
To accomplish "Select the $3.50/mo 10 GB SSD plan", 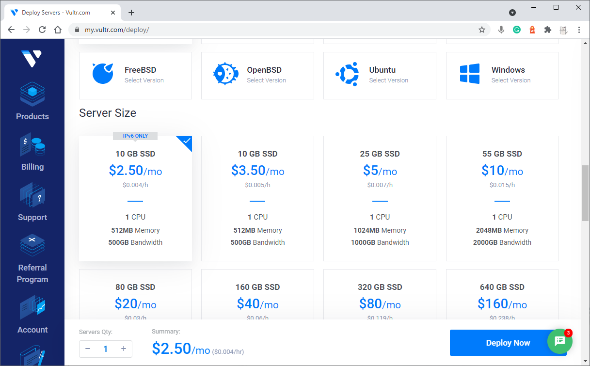I will point(257,198).
